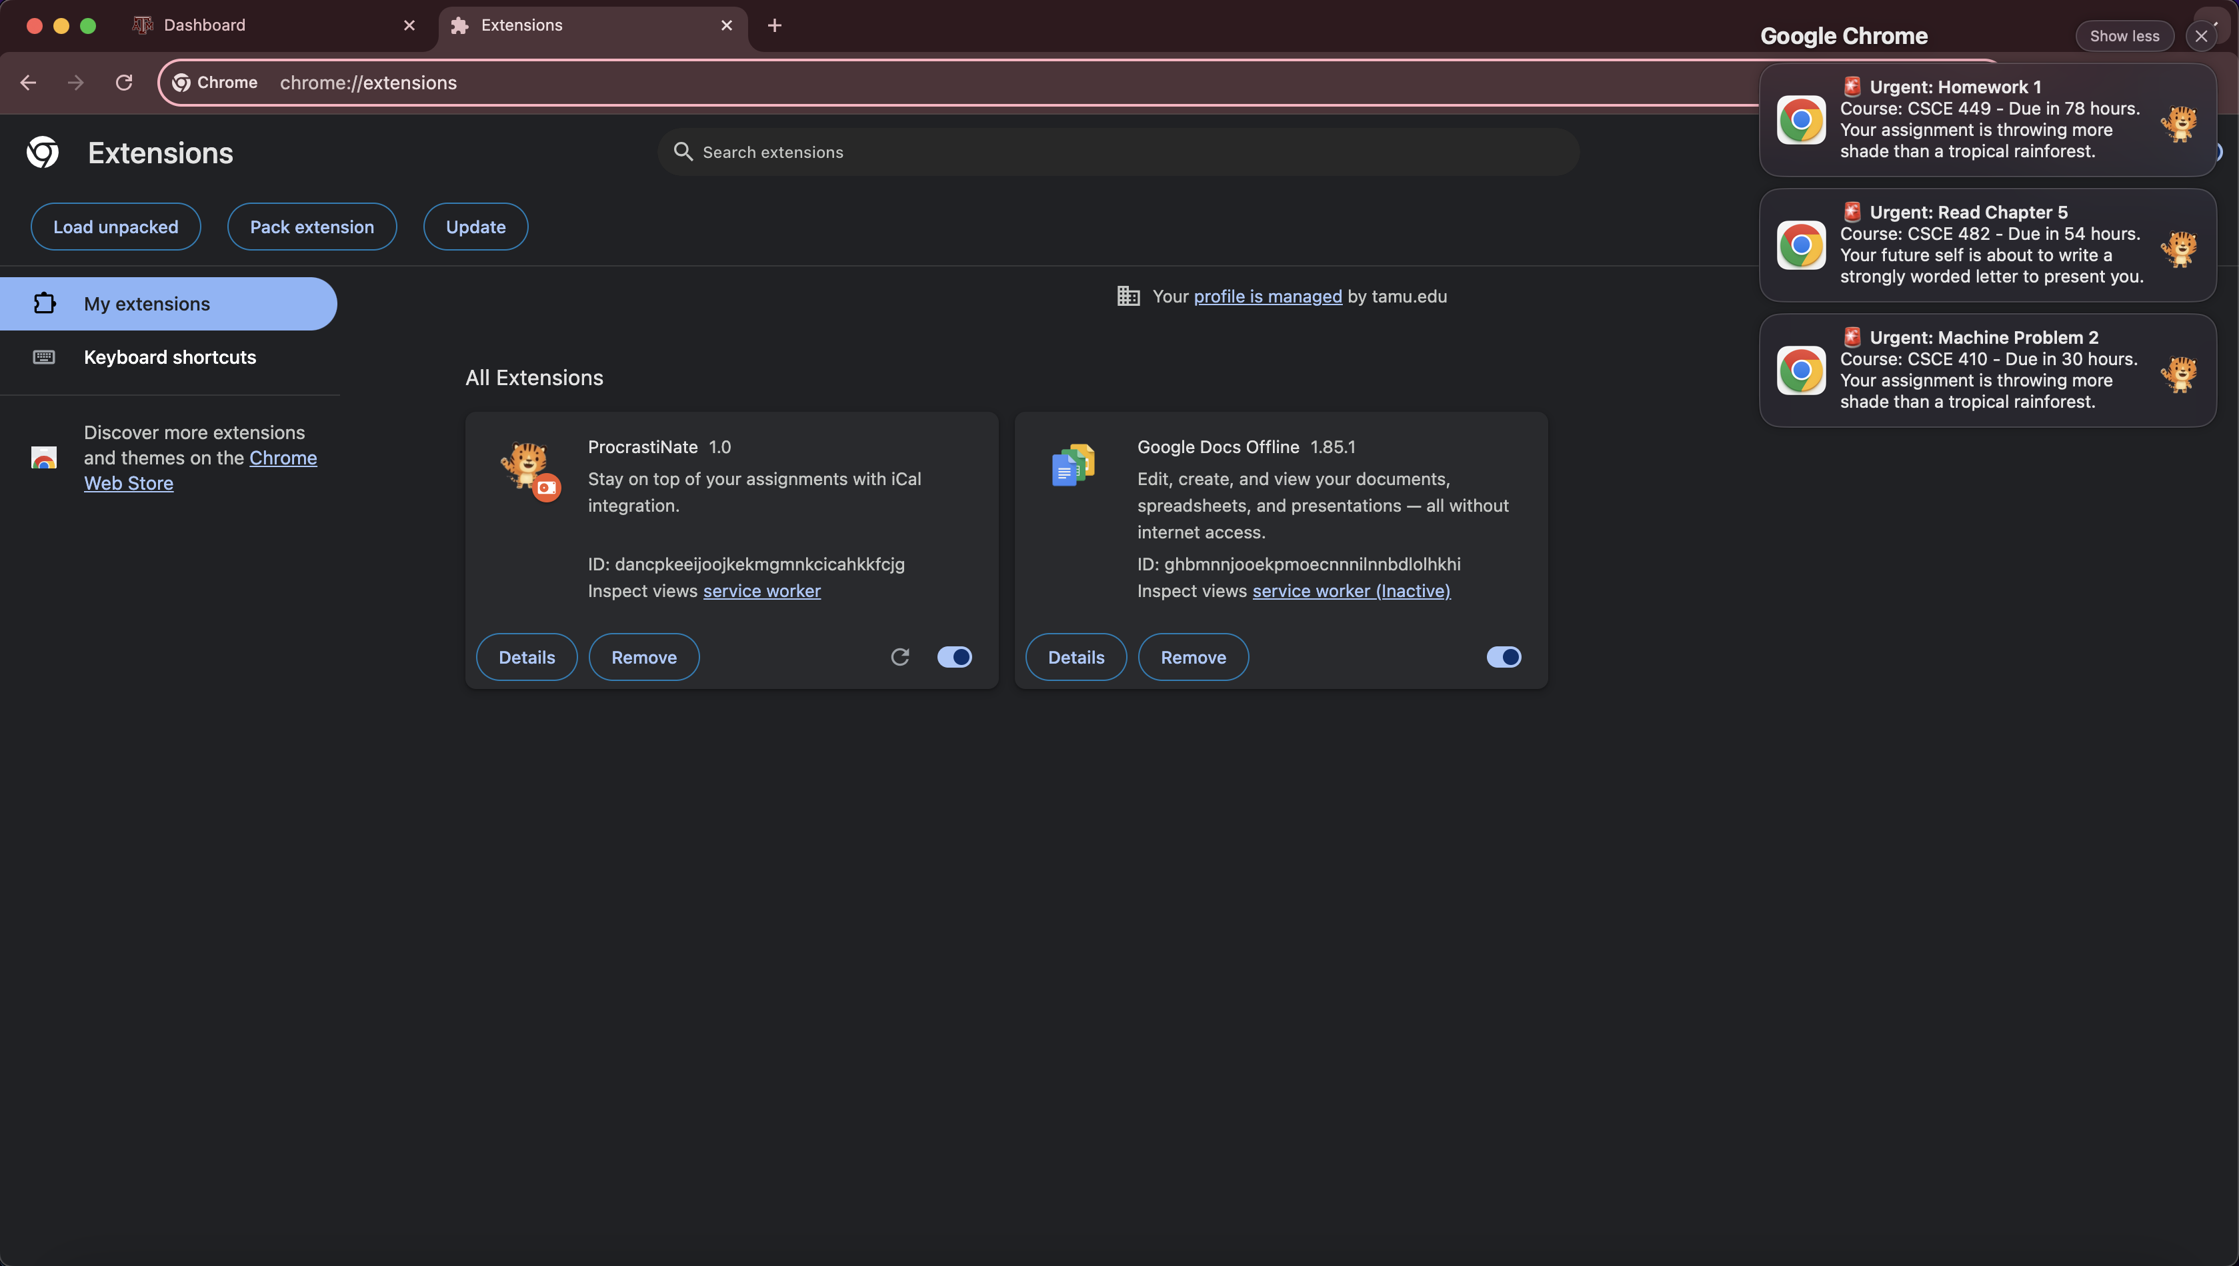Click tiger image in Read Chapter 5 notification
Screen dimensions: 2239x1266
pos(2179,249)
